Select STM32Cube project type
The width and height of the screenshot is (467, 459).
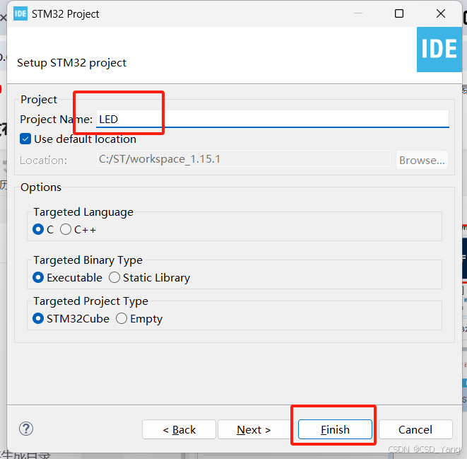pyautogui.click(x=38, y=318)
